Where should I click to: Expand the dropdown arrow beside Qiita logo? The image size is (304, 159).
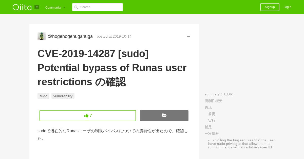[37, 7]
